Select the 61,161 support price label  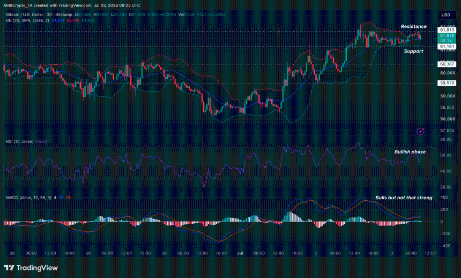coord(447,47)
